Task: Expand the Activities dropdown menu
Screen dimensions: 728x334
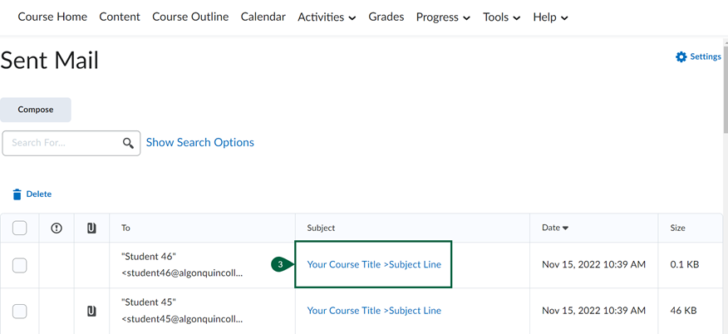Action: pos(327,17)
